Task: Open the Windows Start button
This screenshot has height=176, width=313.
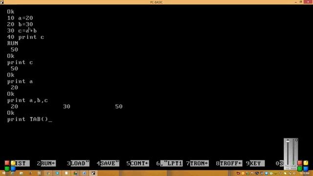Action: click(x=3, y=173)
